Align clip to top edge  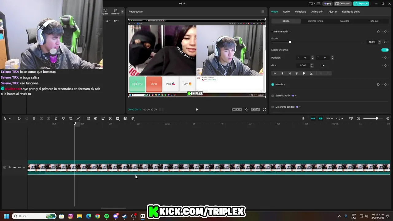pyautogui.click(x=297, y=73)
